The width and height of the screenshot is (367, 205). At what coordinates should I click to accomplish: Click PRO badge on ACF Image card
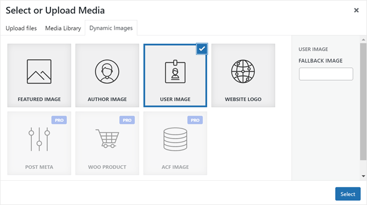pos(195,120)
